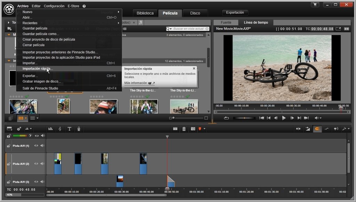Image resolution: width=356 pixels, height=202 pixels.
Task: Select the beach bikes thumbnail in library
Action: click(184, 106)
